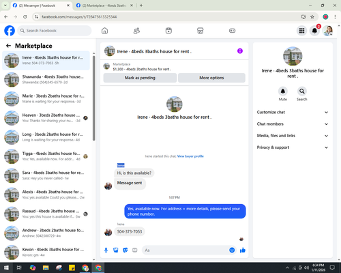Click the Facebook logo
The width and height of the screenshot is (341, 273).
click(10, 31)
